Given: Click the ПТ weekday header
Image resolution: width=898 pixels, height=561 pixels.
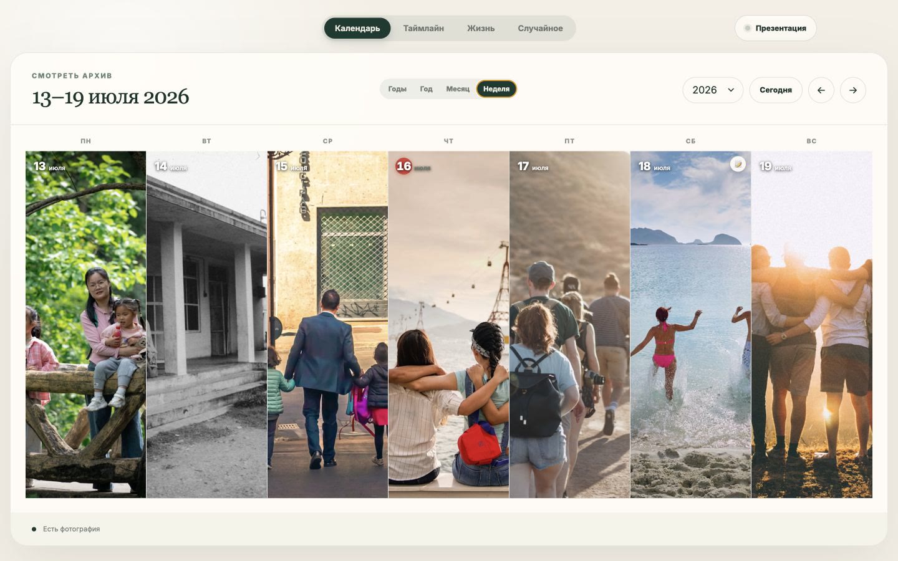Looking at the screenshot, I should (x=569, y=141).
